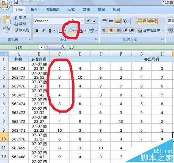Open the font size dropdown arrow
Image resolution: width=174 pixels, height=163 pixels.
point(82,21)
